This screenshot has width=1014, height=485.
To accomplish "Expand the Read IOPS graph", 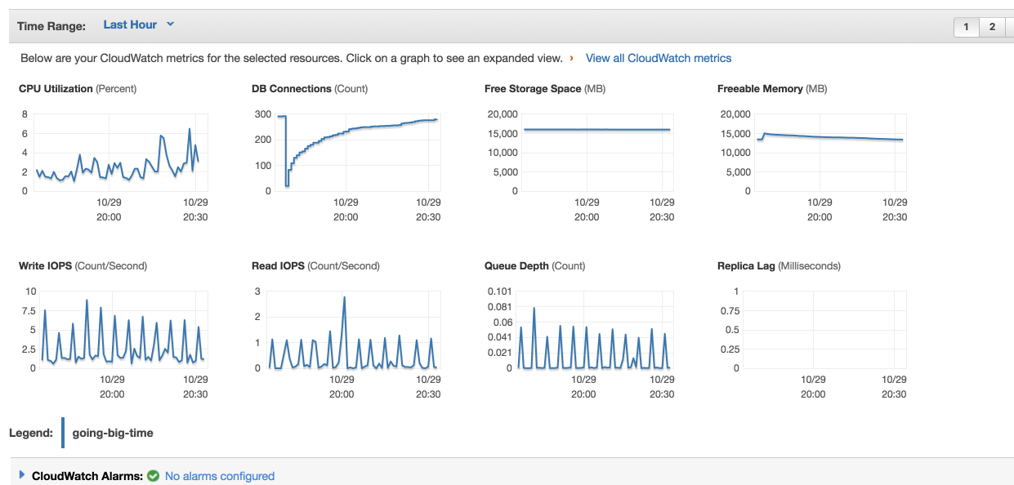I will (x=352, y=330).
